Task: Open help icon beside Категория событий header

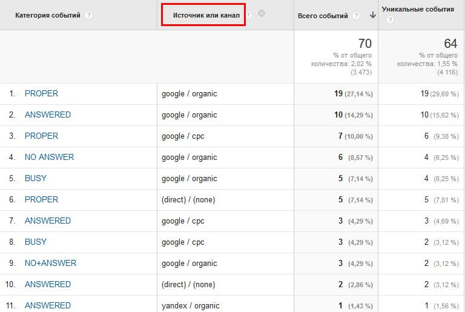Action: coord(88,15)
